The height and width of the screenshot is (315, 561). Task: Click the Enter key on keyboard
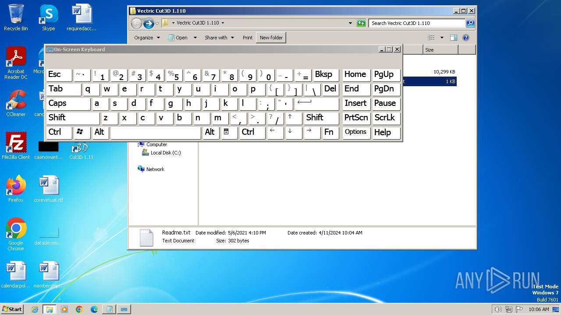pyautogui.click(x=317, y=104)
